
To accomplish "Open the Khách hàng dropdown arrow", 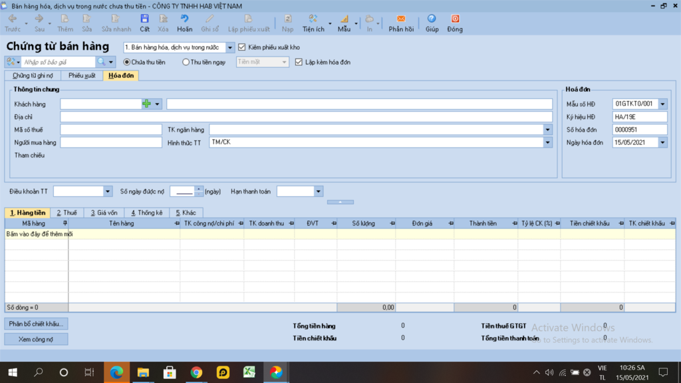I will click(x=157, y=104).
